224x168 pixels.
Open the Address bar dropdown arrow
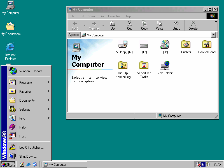214,35
